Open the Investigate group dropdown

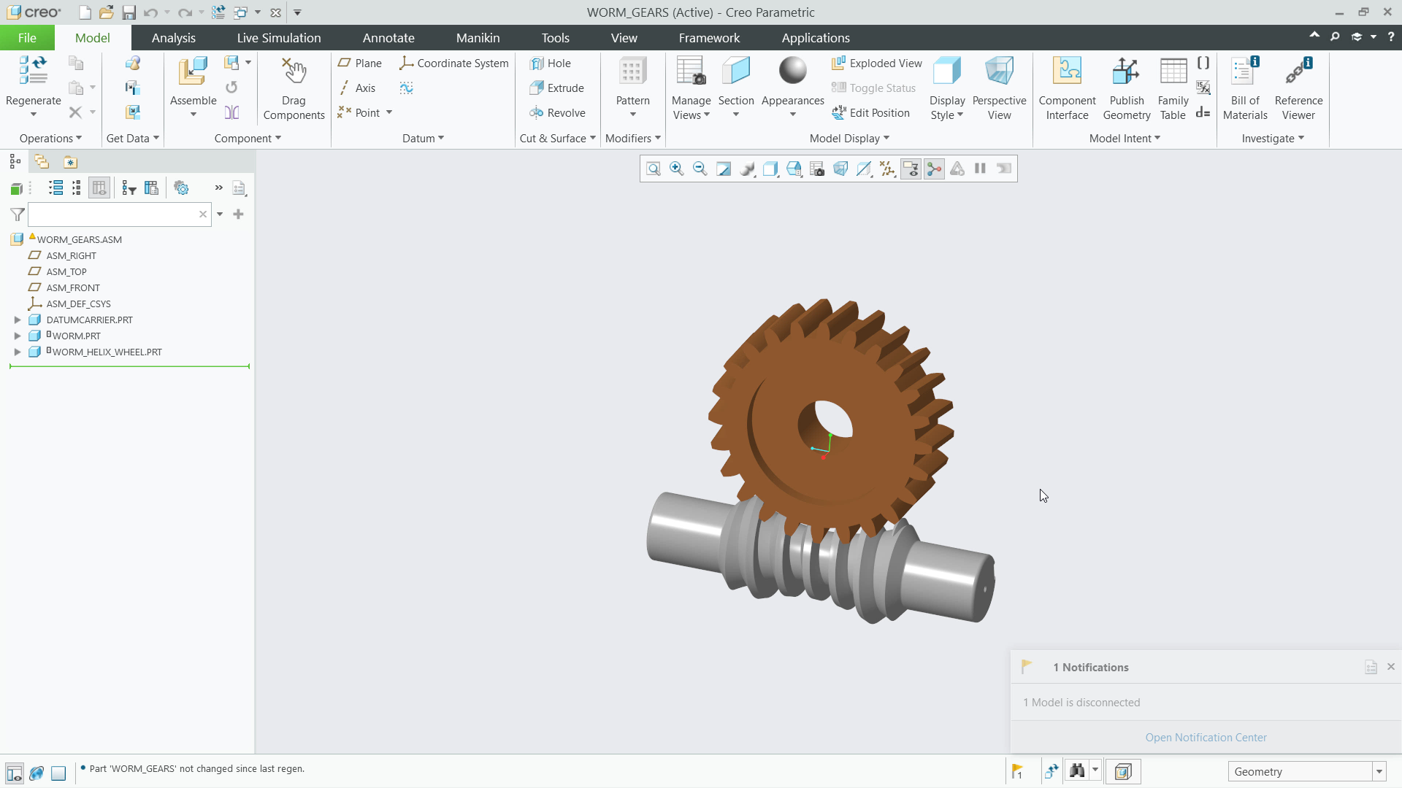click(1273, 139)
